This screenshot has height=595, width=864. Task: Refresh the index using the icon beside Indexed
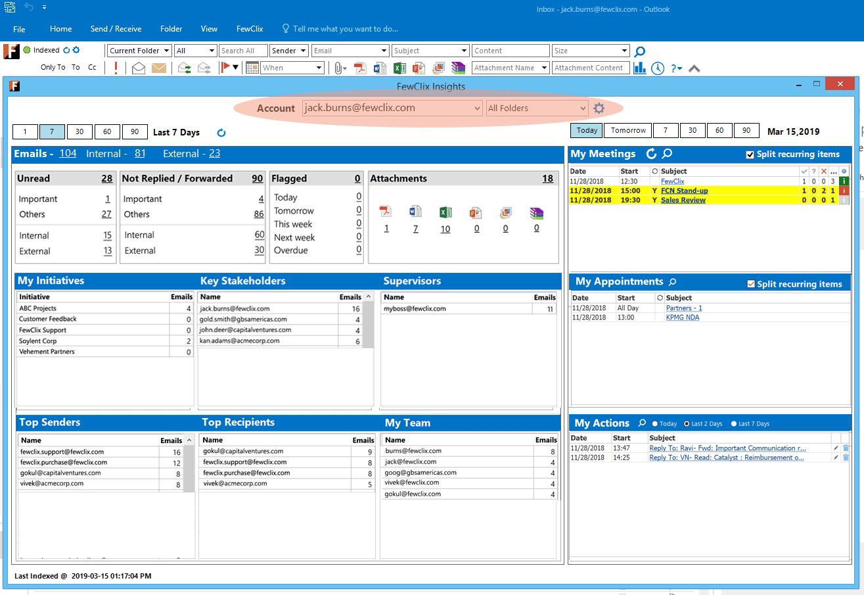pos(66,50)
